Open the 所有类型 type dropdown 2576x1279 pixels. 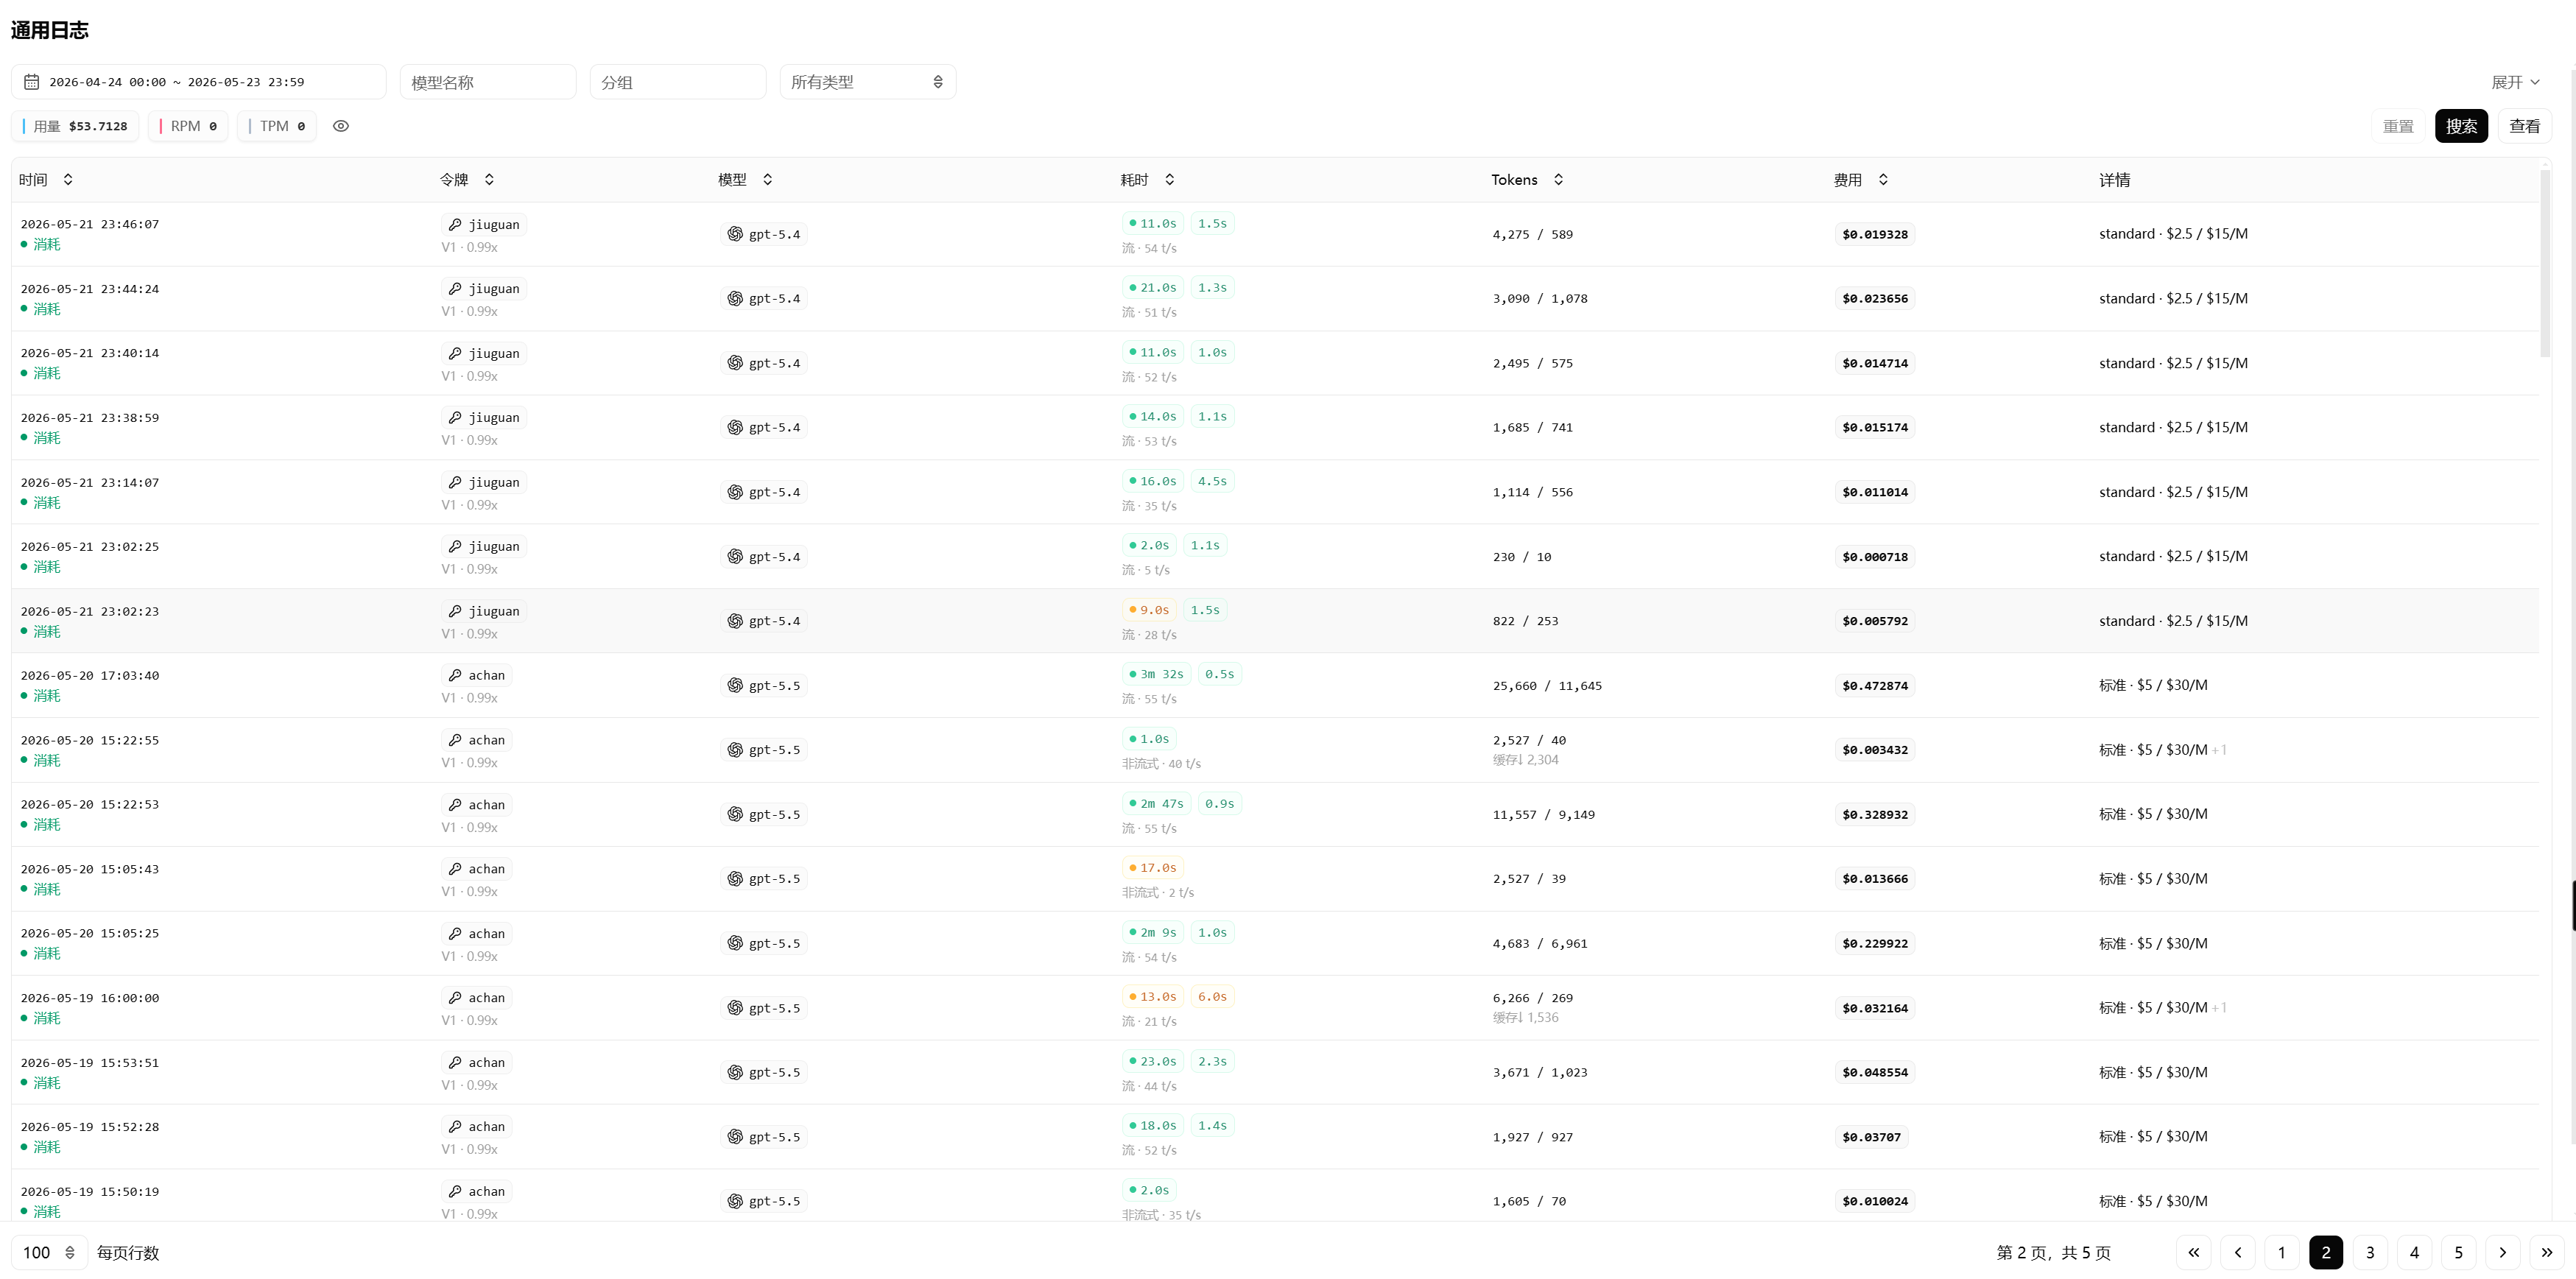(867, 82)
